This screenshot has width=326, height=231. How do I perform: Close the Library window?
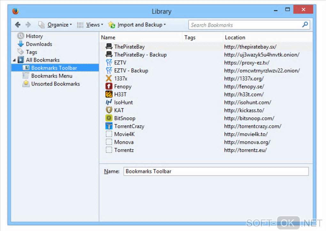click(x=303, y=9)
